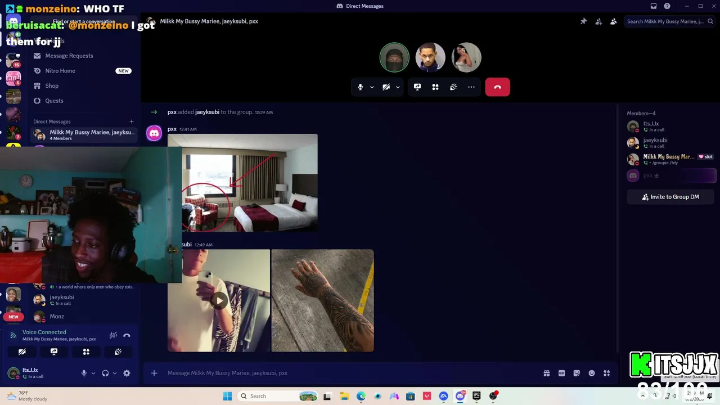Image resolution: width=720 pixels, height=405 pixels.
Task: Hang up using the red disconnect button
Action: pyautogui.click(x=497, y=87)
